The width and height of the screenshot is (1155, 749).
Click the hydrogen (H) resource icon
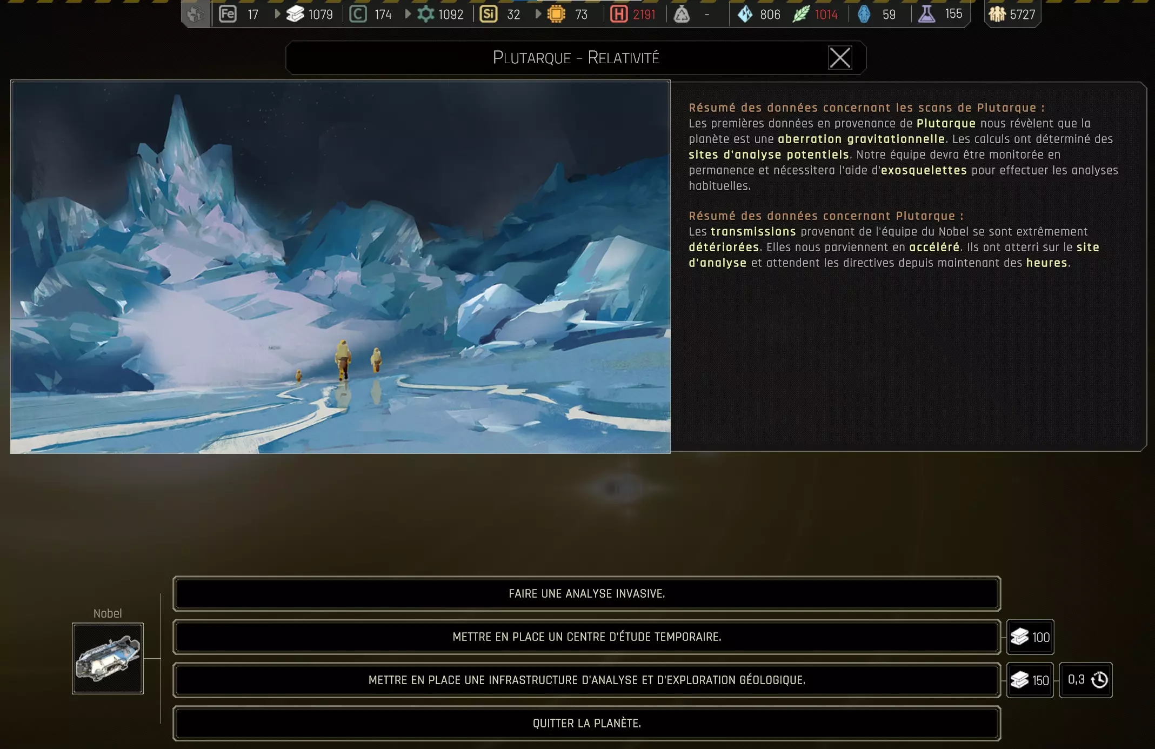point(618,14)
